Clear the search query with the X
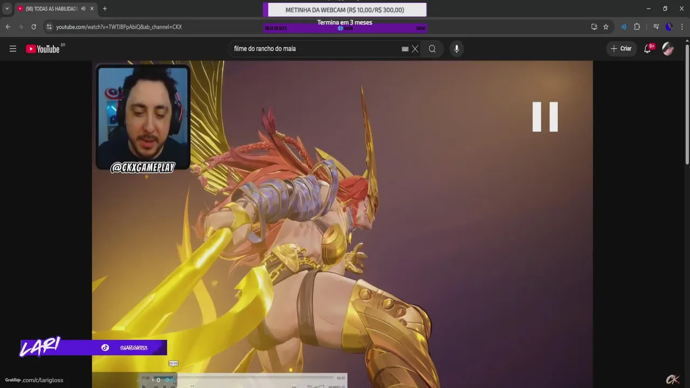690x388 pixels. coord(415,49)
